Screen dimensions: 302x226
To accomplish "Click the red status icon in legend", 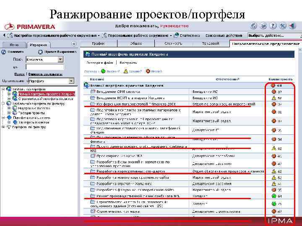I will [148, 71].
